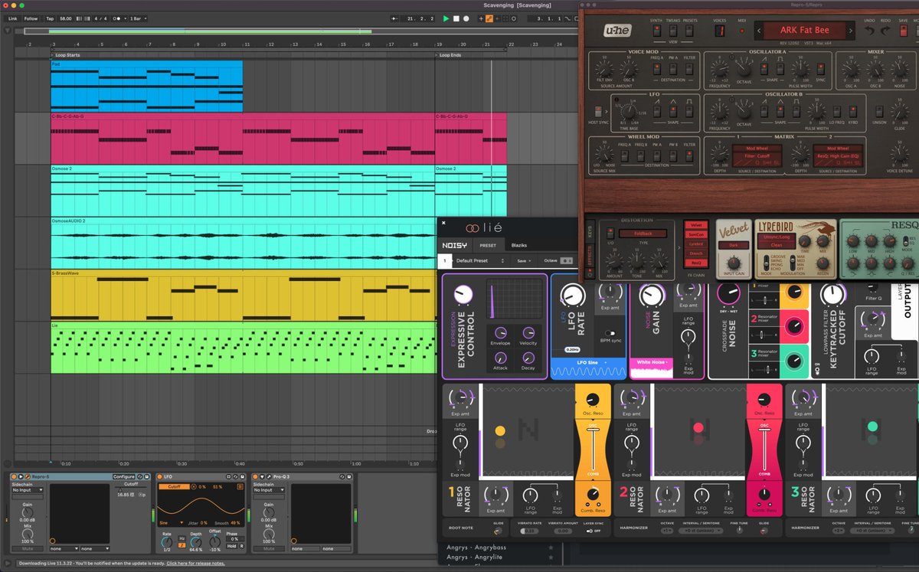Screen dimensions: 919x572
Task: Click the LFO R retrigger button
Action: pyautogui.click(x=242, y=546)
